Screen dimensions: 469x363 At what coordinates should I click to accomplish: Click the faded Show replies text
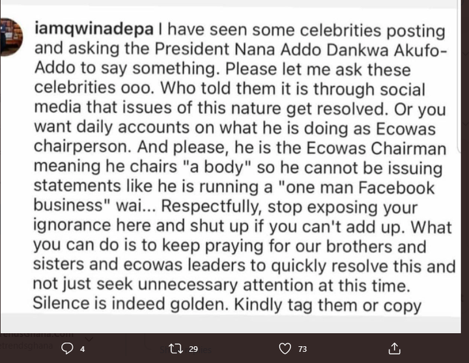(x=186, y=349)
